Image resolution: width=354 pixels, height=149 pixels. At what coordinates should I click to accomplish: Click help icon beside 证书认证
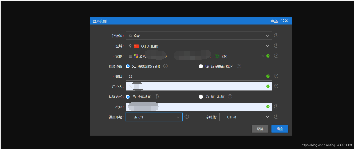coord(230,96)
